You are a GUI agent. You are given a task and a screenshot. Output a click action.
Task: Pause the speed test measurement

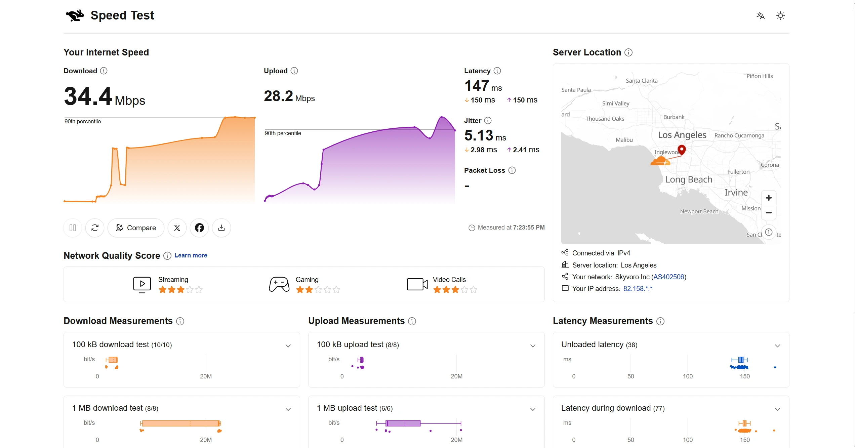[x=73, y=228]
